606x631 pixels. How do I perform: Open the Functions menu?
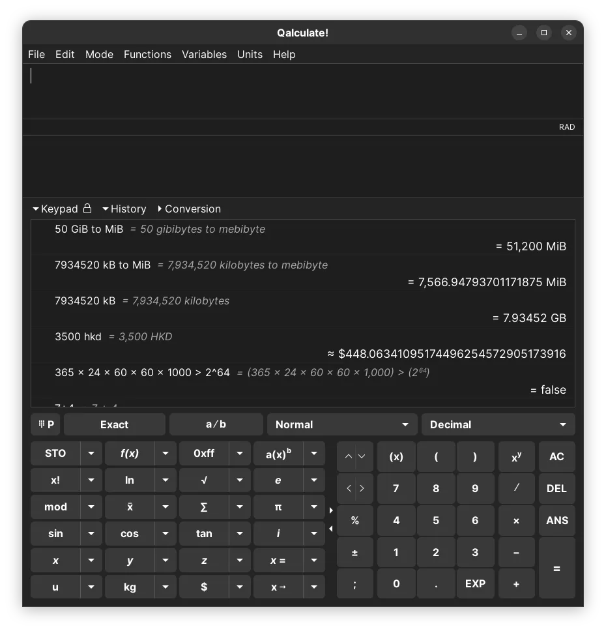147,54
